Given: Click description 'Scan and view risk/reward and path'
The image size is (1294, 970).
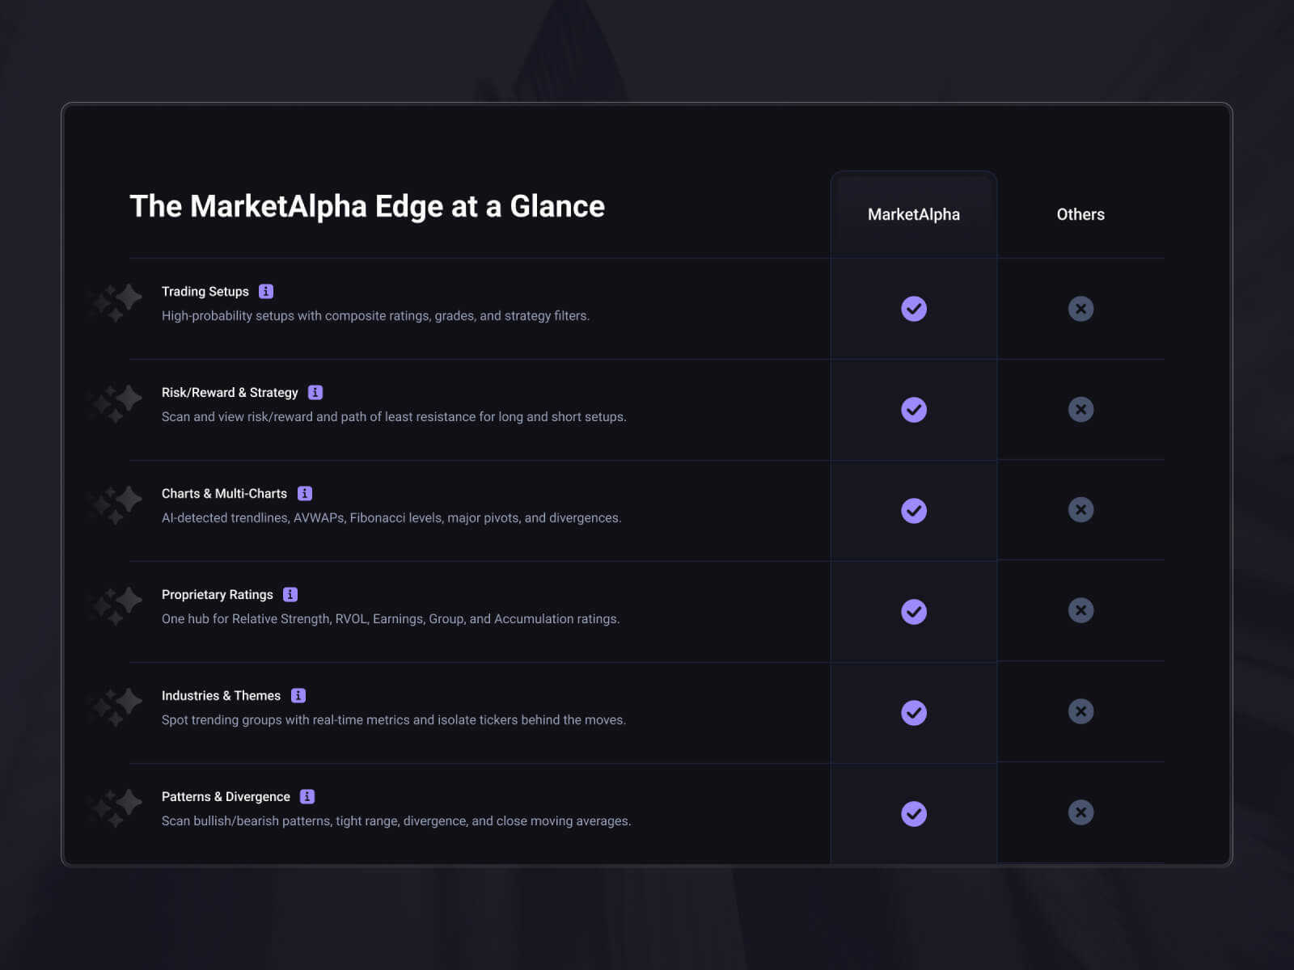Looking at the screenshot, I should point(394,417).
